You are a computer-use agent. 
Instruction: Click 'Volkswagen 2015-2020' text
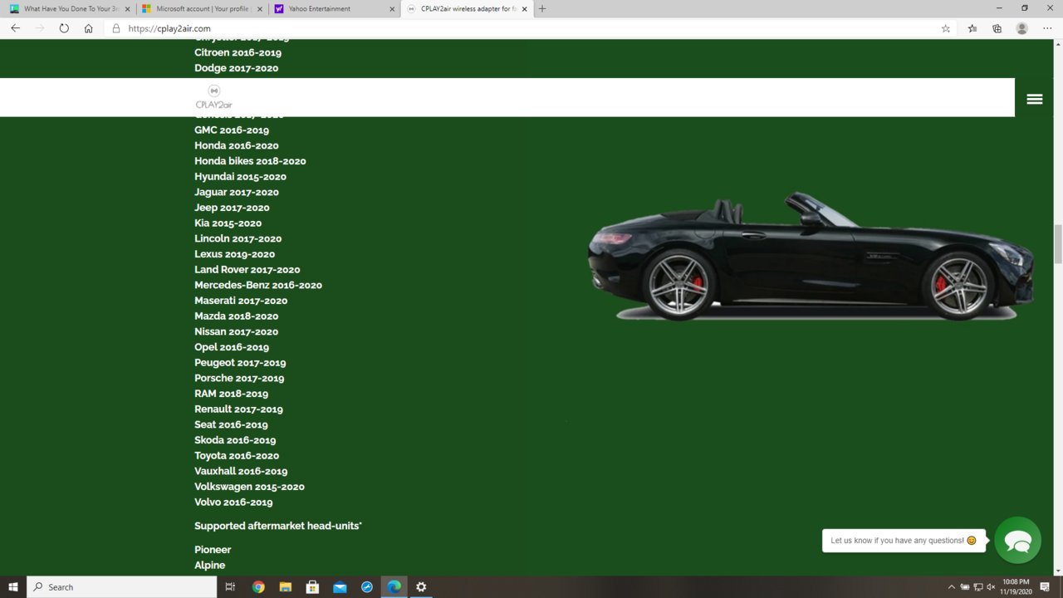click(x=249, y=487)
